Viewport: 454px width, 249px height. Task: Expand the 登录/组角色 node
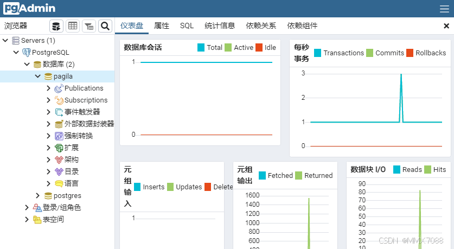(27, 208)
